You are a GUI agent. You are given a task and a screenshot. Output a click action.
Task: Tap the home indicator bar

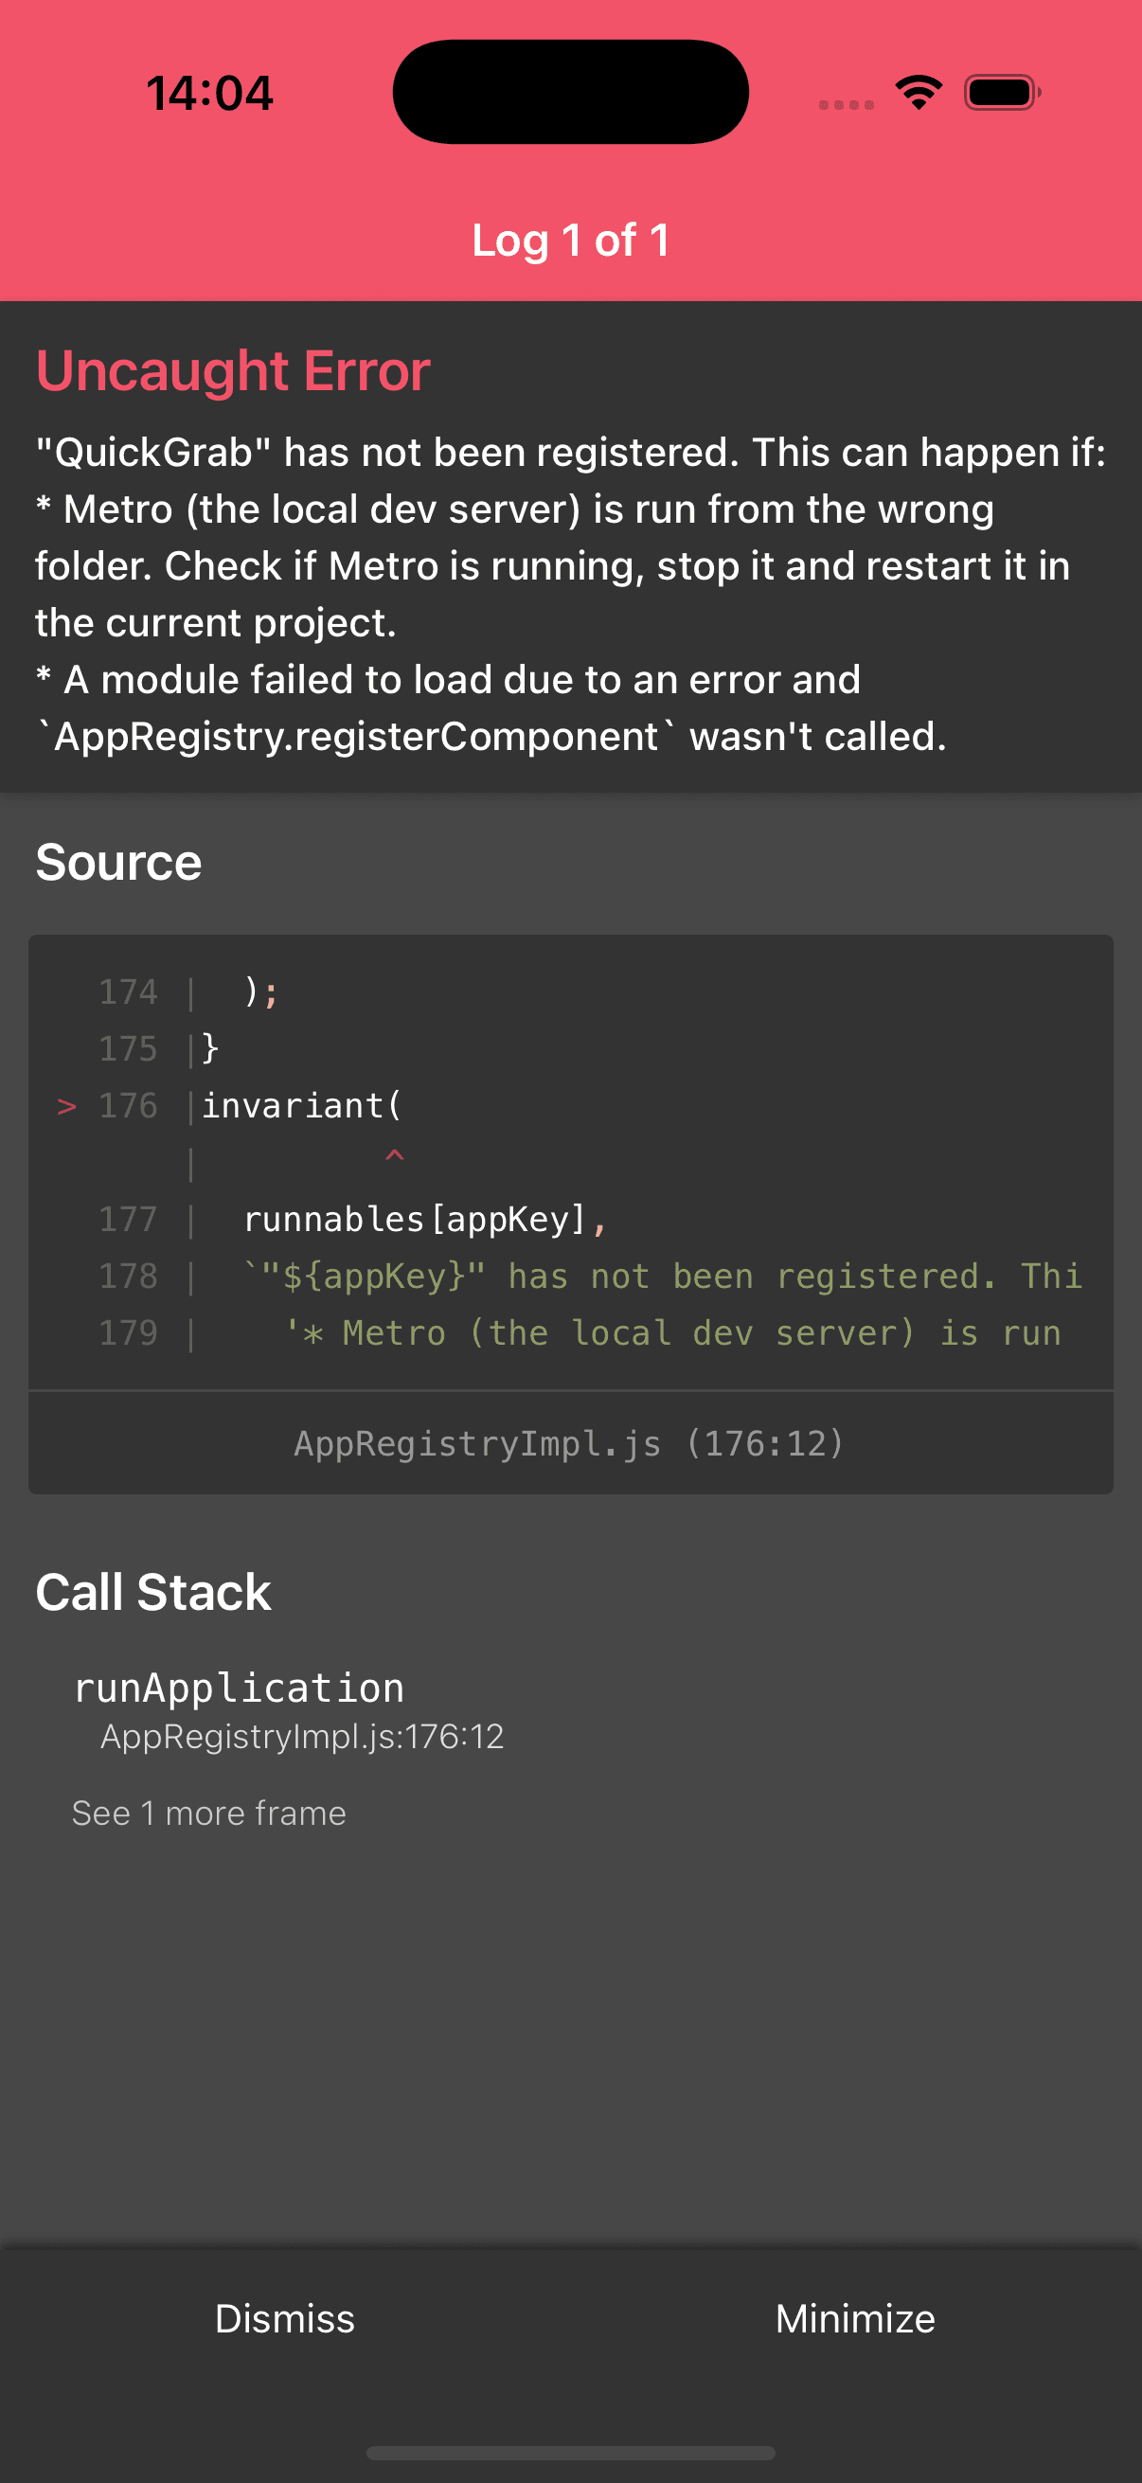tap(570, 2452)
